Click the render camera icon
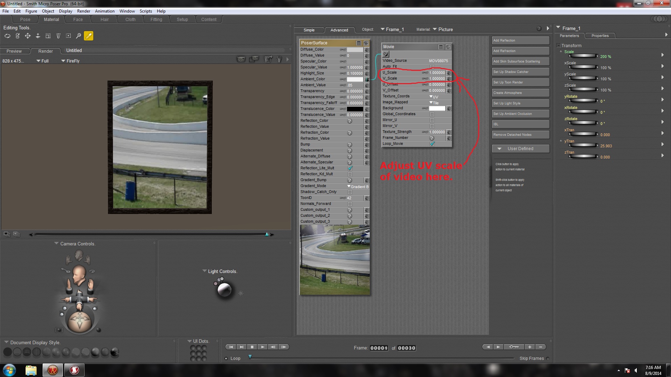 click(241, 59)
